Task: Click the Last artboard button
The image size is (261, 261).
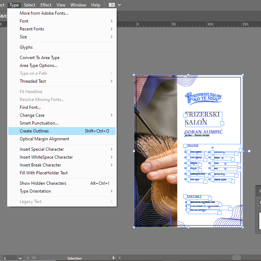Action: [34, 258]
